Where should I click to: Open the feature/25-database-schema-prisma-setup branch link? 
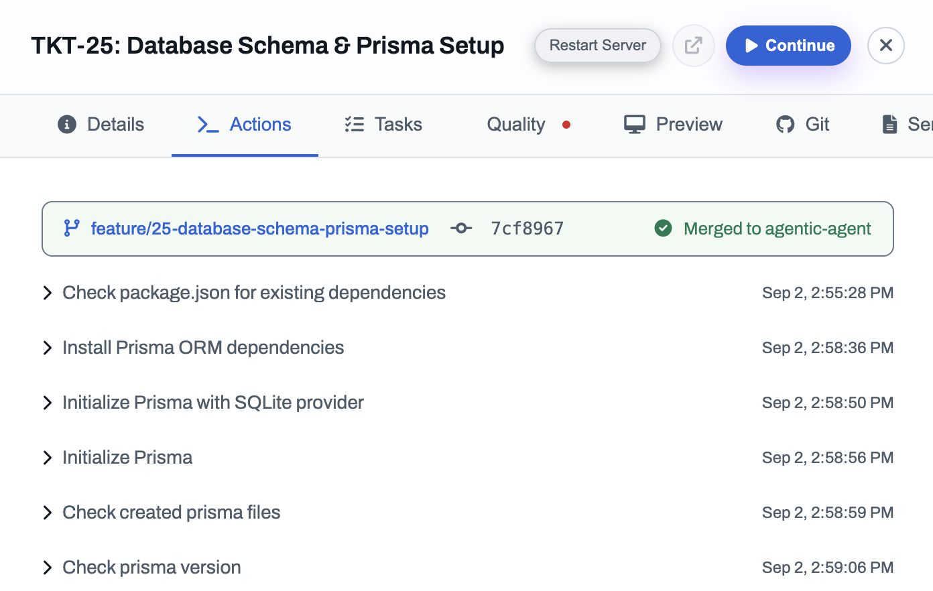(x=260, y=228)
